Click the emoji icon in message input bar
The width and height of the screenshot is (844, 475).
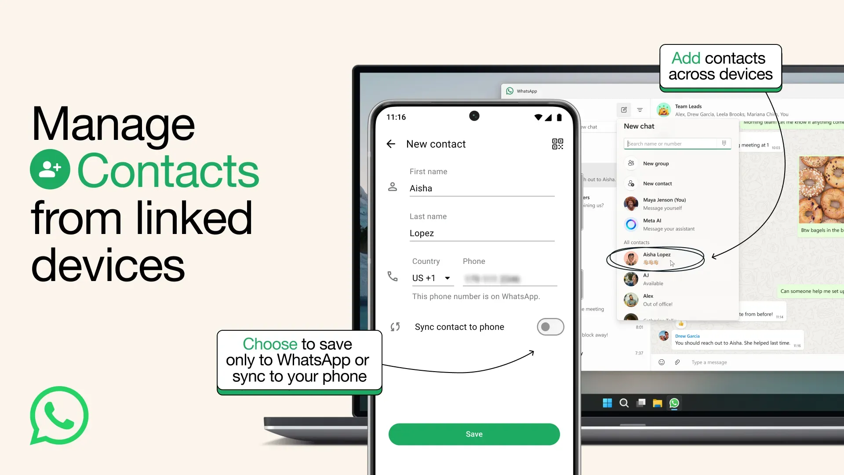pyautogui.click(x=661, y=362)
